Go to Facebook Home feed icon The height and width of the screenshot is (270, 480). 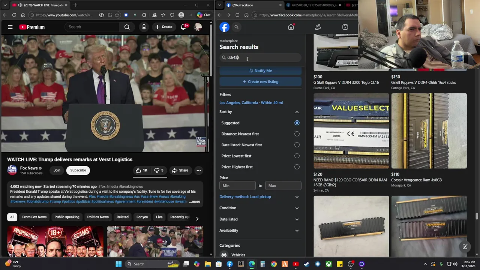(291, 27)
